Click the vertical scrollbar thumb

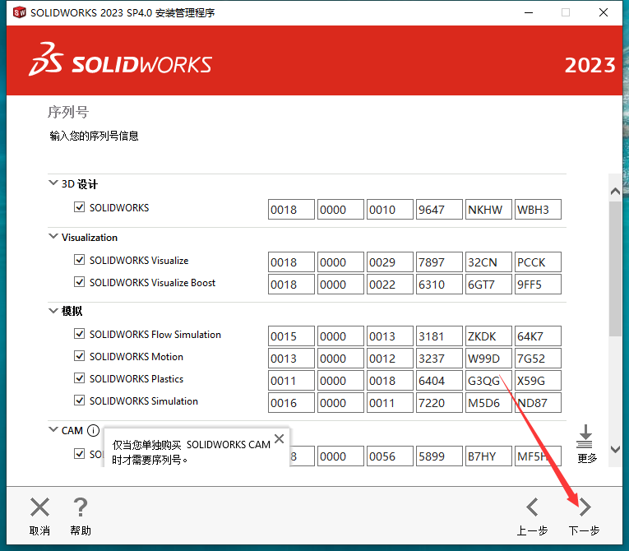pos(615,268)
